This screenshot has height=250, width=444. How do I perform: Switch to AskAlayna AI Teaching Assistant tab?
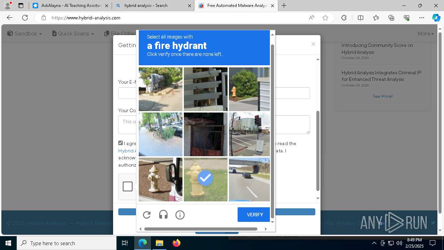(70, 6)
